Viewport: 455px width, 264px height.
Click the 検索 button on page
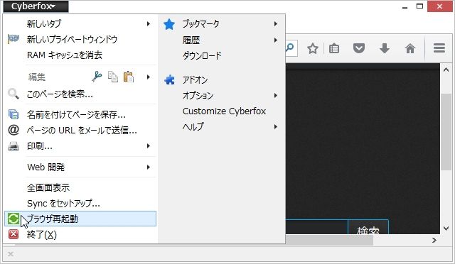[368, 228]
